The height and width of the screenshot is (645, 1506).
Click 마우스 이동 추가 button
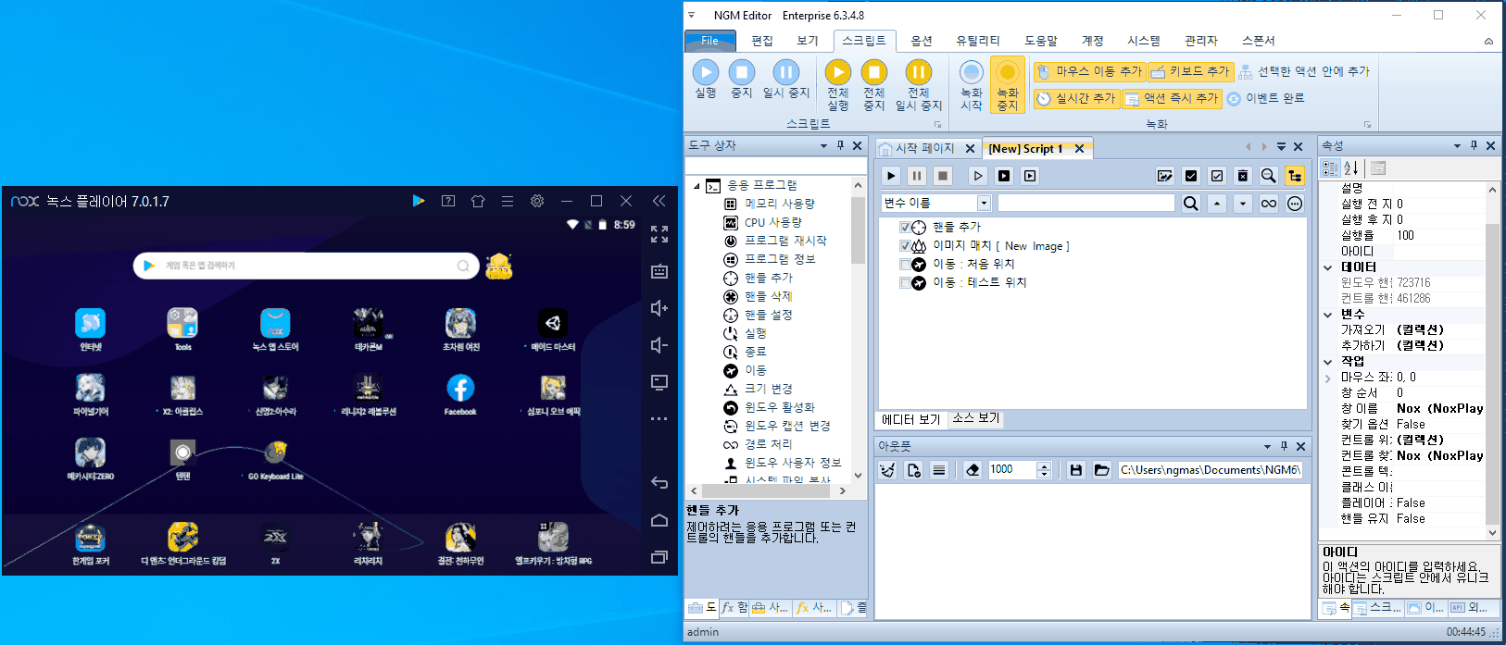pos(1089,71)
